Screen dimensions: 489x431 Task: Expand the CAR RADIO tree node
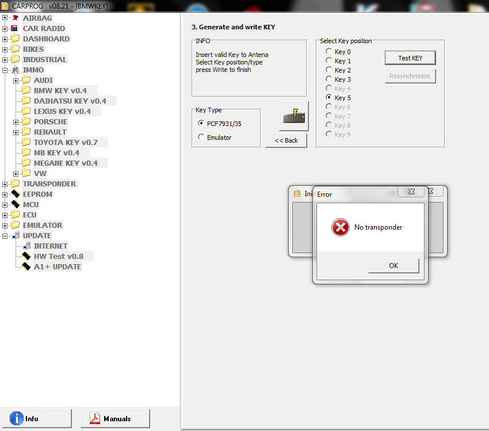coord(5,29)
